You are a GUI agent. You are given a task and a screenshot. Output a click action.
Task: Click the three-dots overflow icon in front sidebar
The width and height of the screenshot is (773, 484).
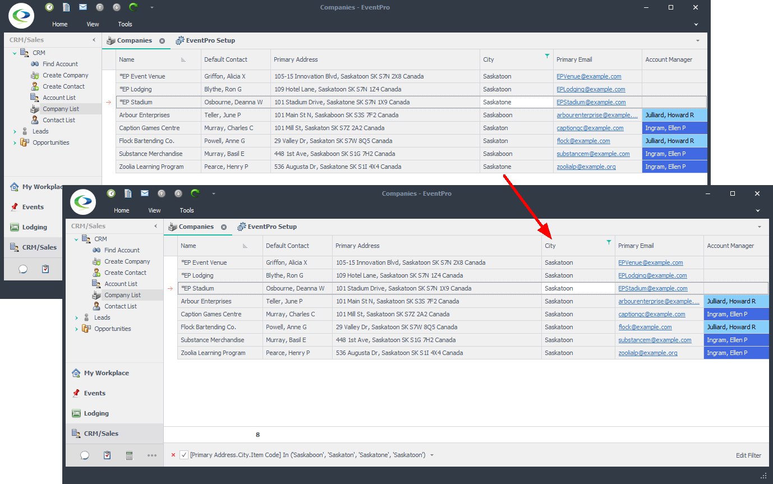tap(151, 455)
